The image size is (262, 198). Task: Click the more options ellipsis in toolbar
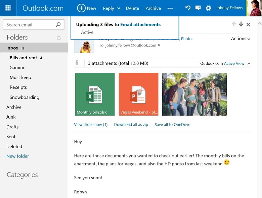tap(170, 8)
